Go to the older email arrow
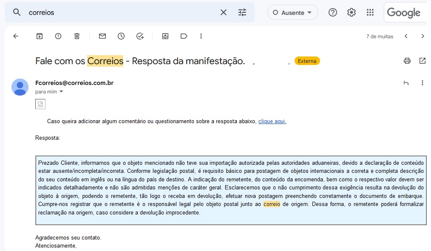Screen dimensions: 431x251 423,36
